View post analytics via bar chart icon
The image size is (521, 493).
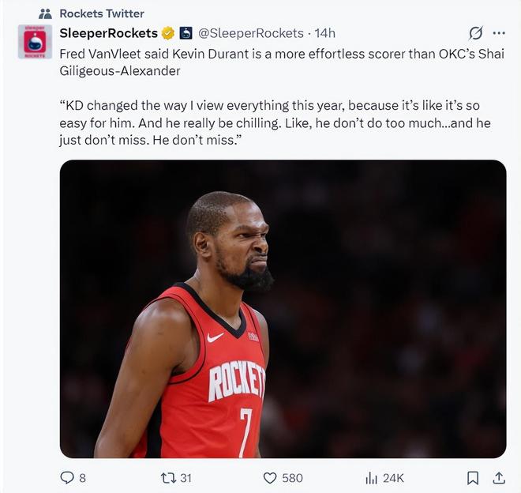371,478
